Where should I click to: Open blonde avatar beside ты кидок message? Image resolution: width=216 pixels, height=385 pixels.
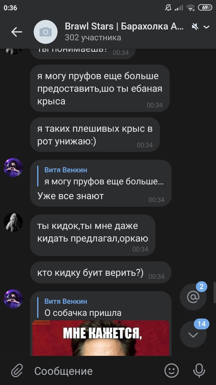pos(13,222)
